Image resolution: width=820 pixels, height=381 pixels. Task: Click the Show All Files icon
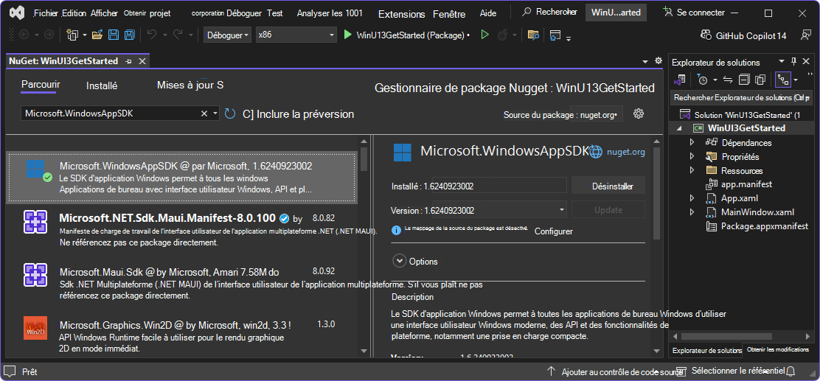[760, 80]
